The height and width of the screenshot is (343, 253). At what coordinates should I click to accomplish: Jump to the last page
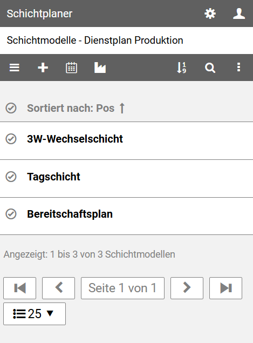tap(225, 288)
